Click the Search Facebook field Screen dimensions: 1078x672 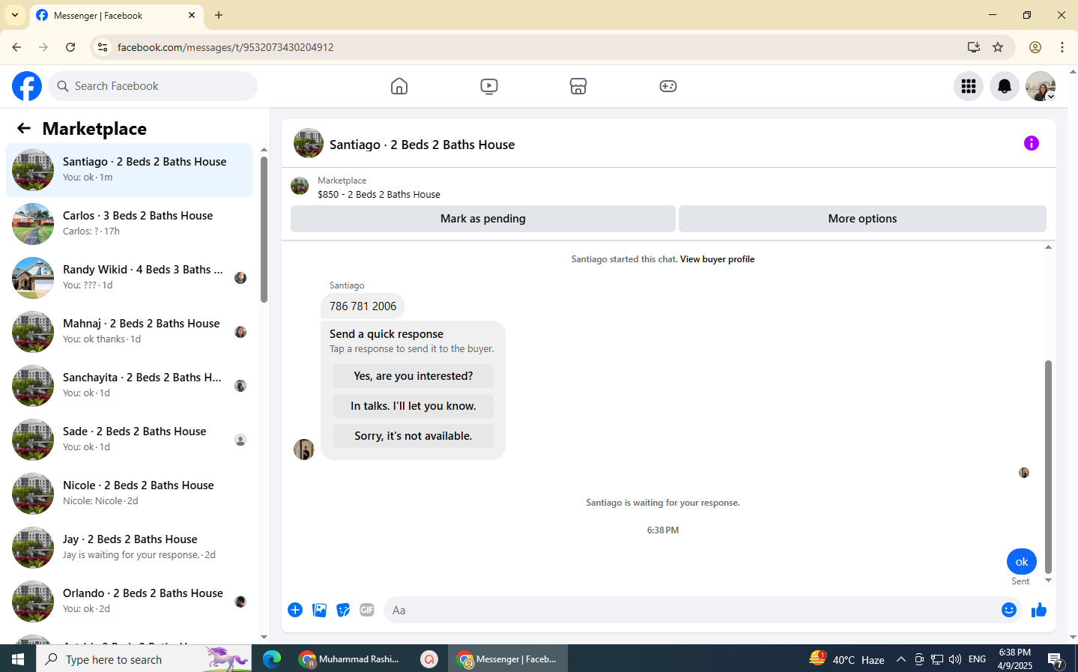[x=153, y=86]
